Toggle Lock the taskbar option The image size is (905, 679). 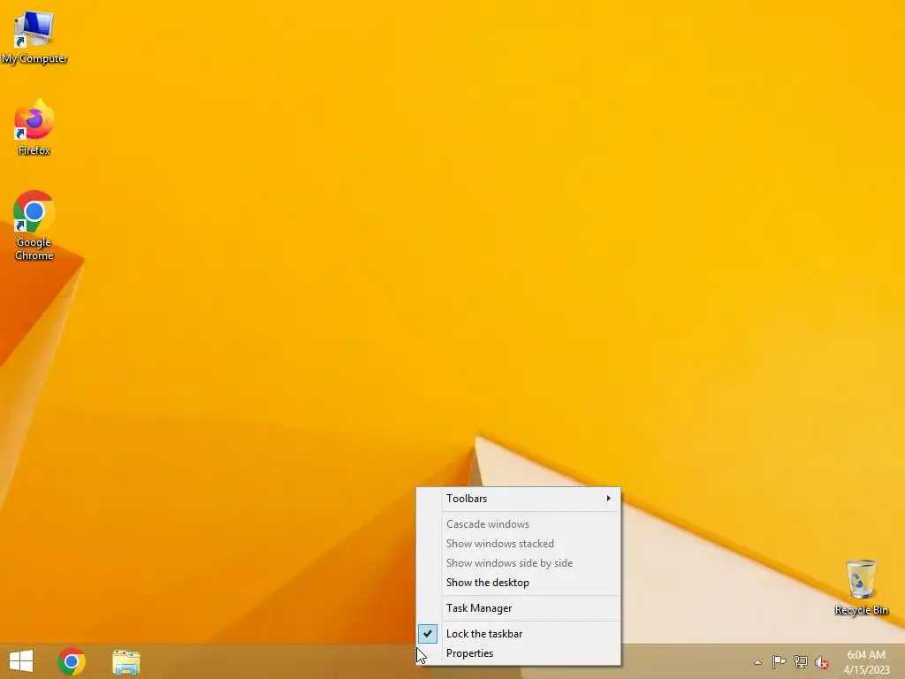pos(519,633)
